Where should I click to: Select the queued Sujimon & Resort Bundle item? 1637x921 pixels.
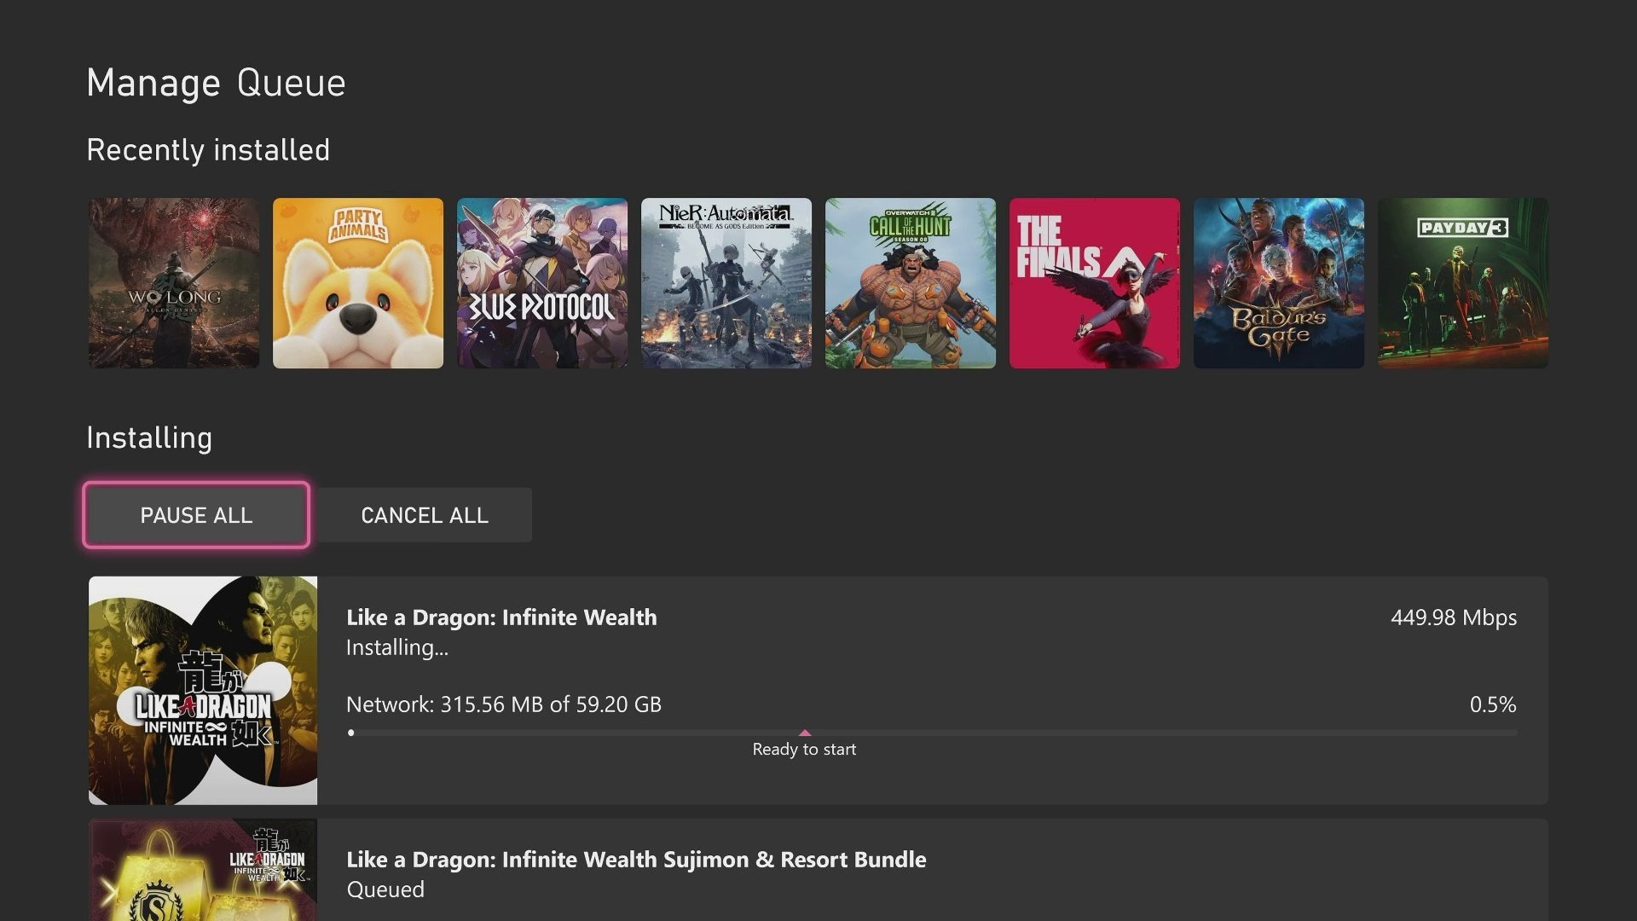(636, 860)
